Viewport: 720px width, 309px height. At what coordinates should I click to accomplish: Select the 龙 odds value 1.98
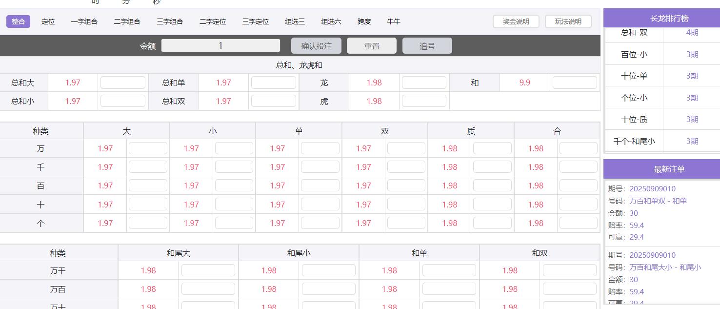pos(374,82)
